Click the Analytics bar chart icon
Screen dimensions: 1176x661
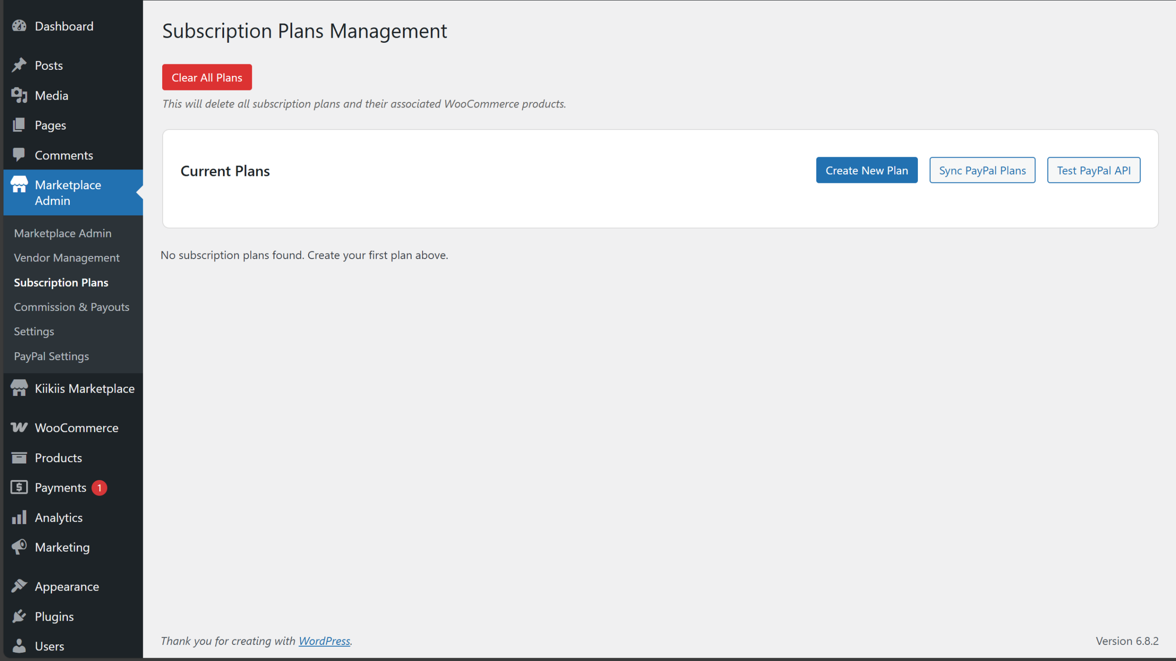(19, 517)
